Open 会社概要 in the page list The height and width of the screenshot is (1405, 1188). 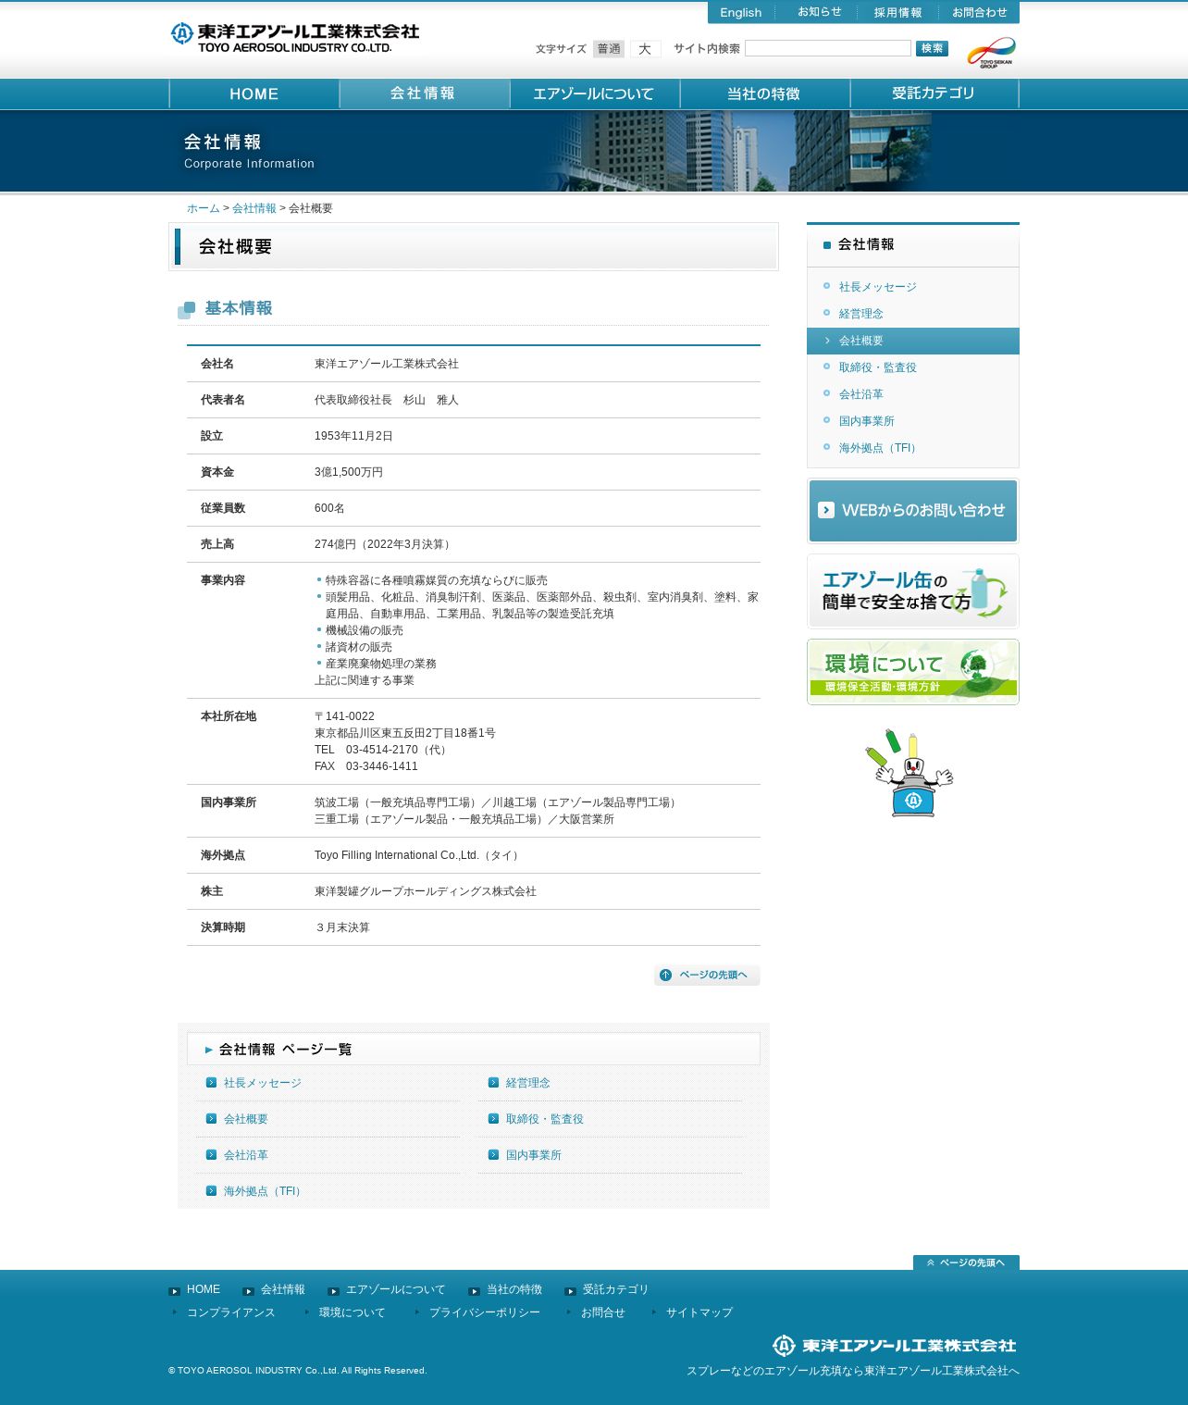(x=246, y=1119)
